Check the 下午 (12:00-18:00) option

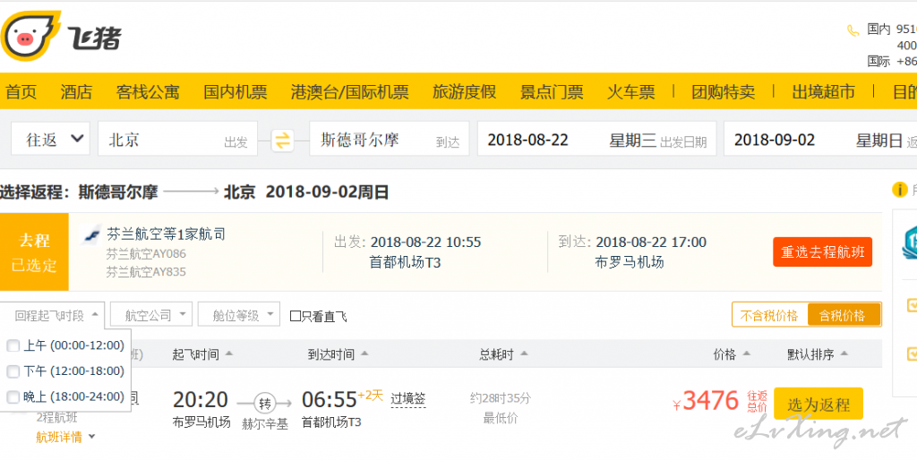click(x=13, y=371)
